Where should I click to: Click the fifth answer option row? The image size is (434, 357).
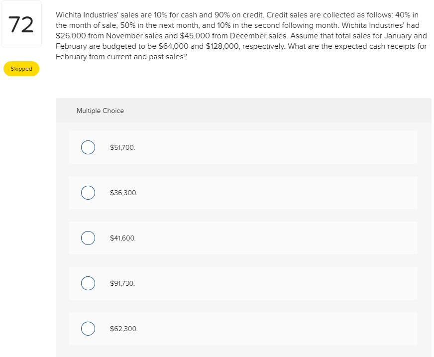pyautogui.click(x=243, y=329)
